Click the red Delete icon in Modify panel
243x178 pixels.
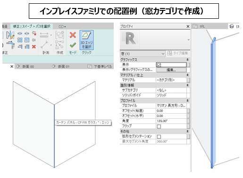click(x=34, y=46)
